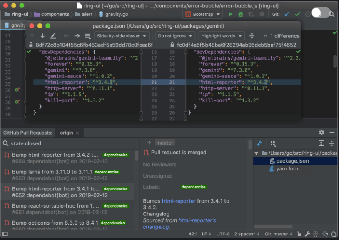Group changed files by directory icon
This screenshot has width=339, height=240.
click(x=273, y=143)
